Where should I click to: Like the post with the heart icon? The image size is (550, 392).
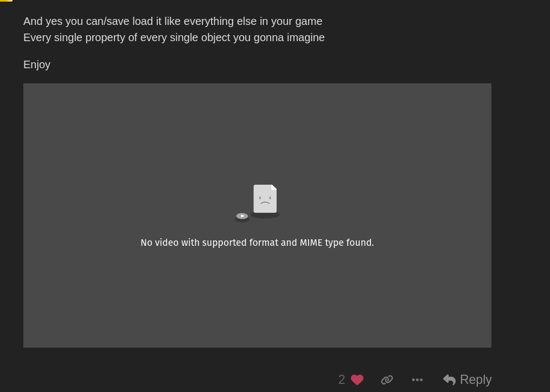coord(357,380)
